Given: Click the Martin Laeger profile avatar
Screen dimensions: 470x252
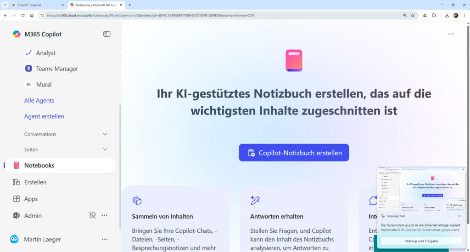Looking at the screenshot, I should point(14,239).
